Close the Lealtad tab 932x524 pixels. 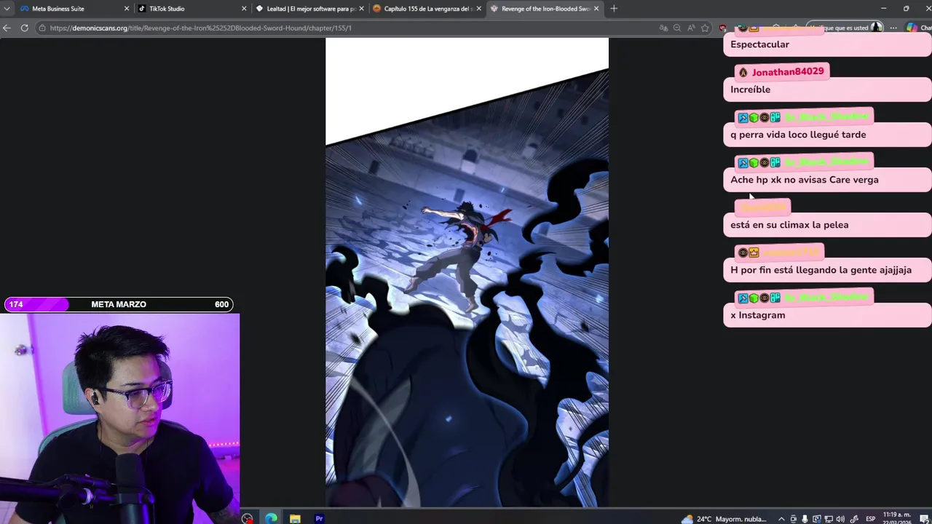coord(361,9)
